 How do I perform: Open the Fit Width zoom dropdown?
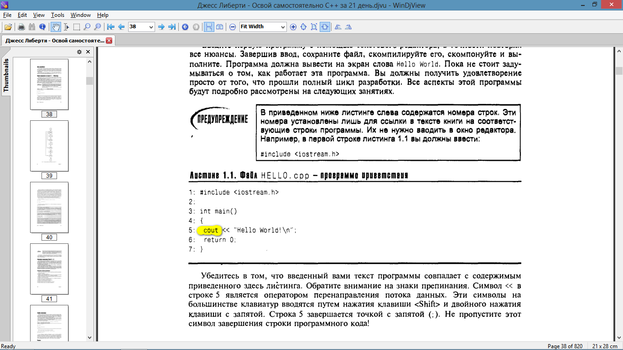pos(283,27)
